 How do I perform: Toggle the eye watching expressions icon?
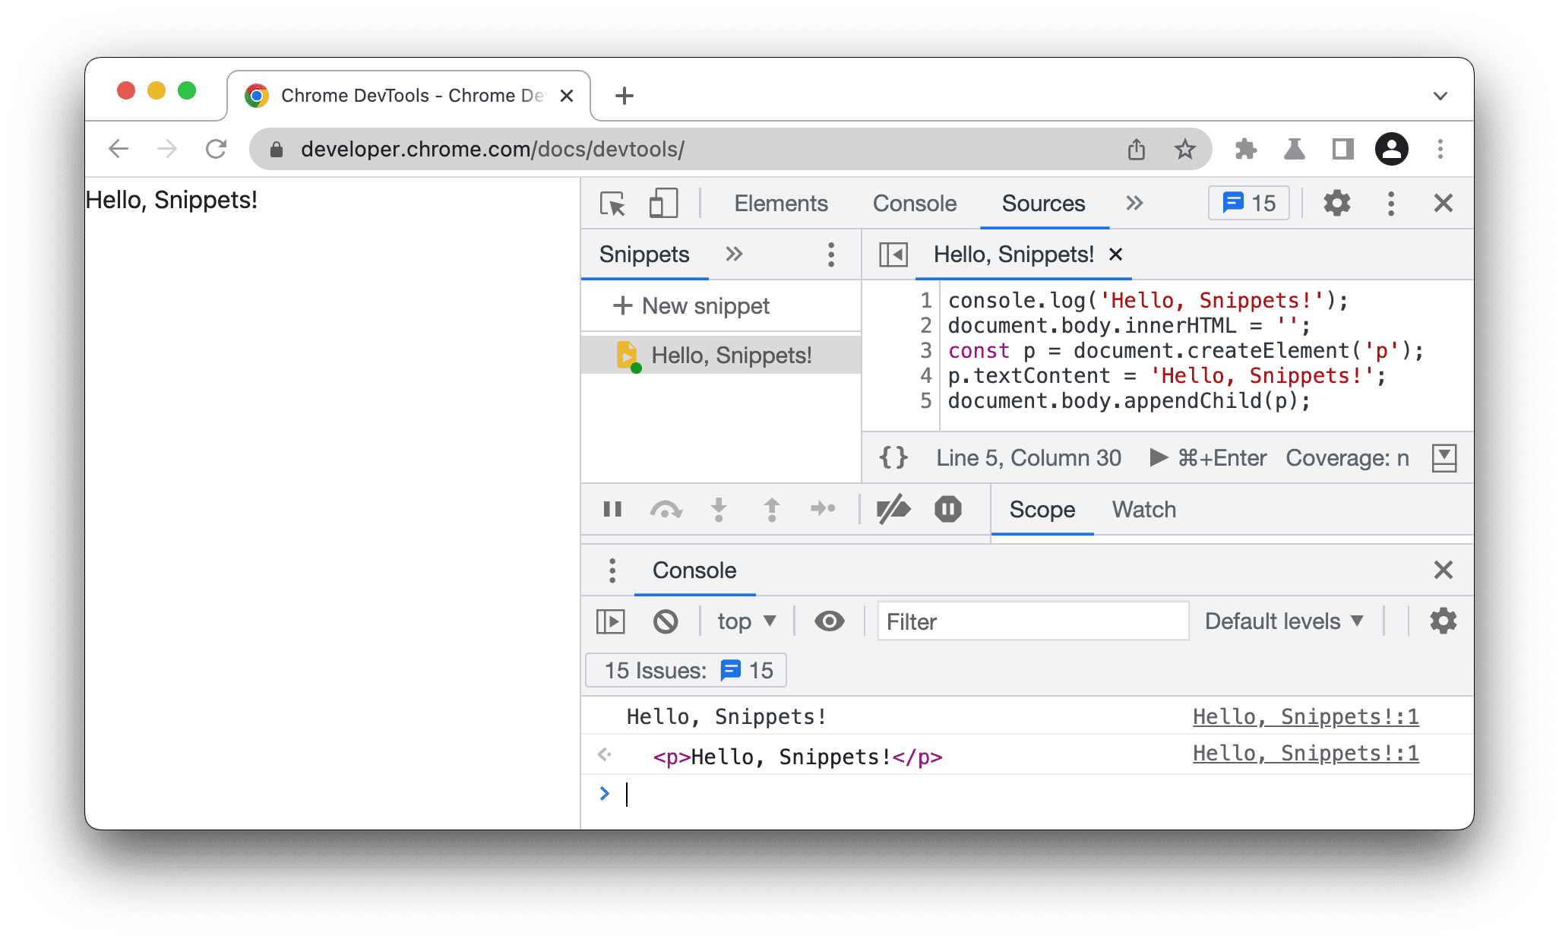tap(828, 621)
